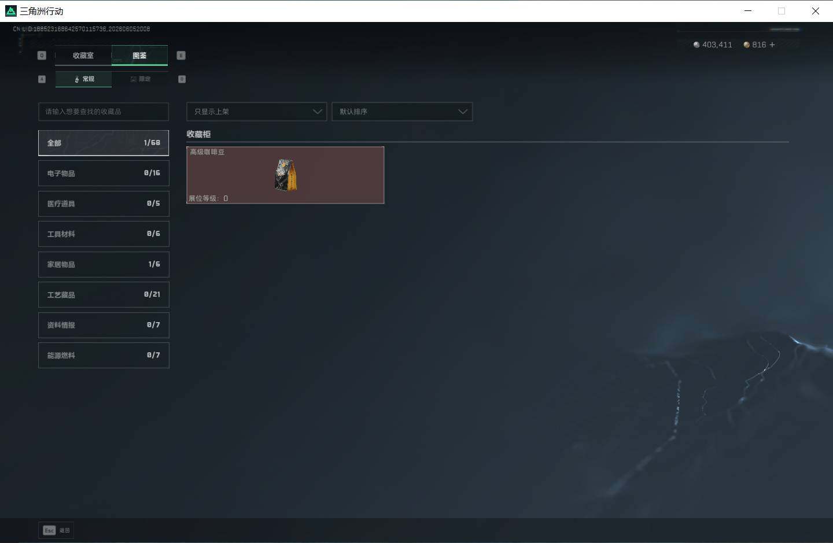Click the Esc 返回 back button
Screen dimensions: 833x543
pos(56,530)
